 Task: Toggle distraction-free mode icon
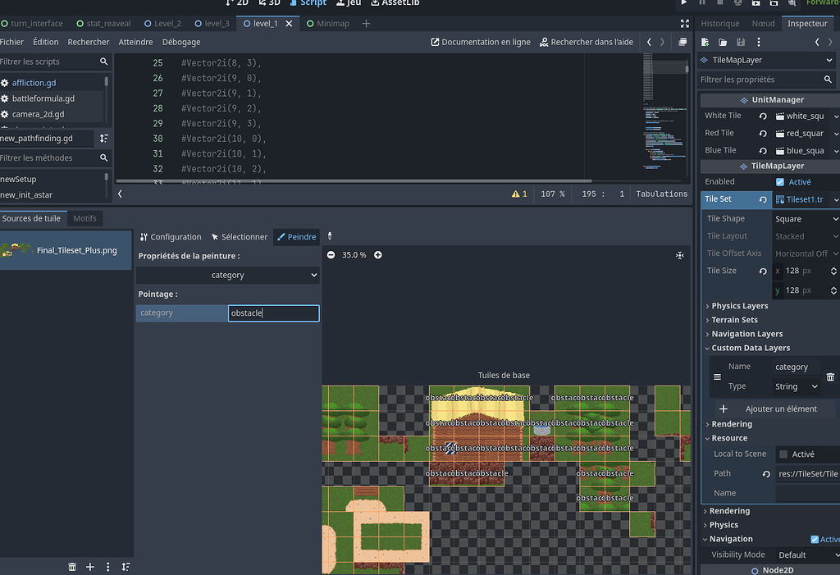[x=685, y=24]
